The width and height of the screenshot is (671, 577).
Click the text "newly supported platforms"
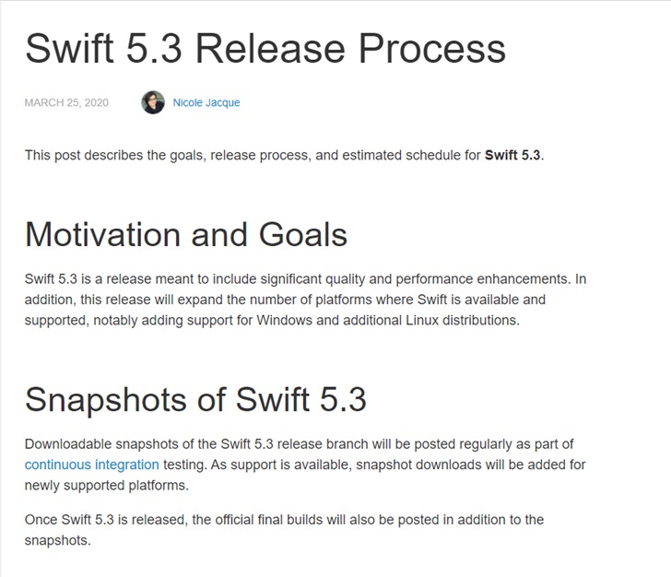tap(106, 486)
